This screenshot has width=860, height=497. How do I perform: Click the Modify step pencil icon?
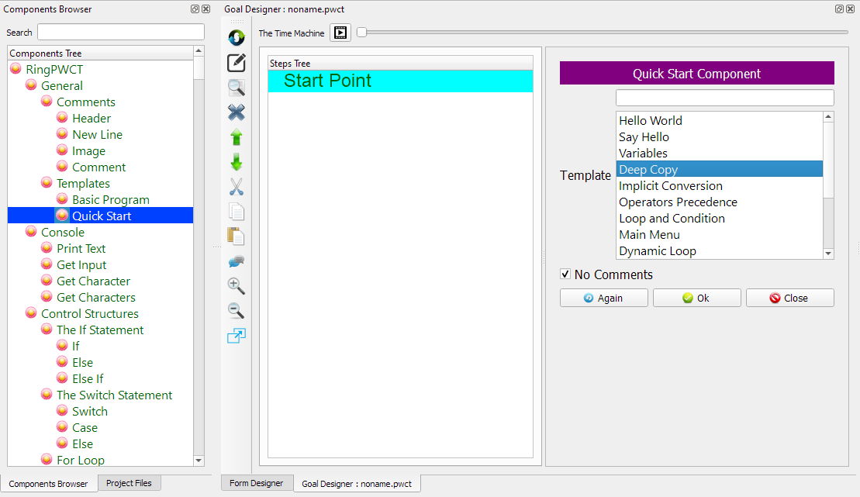coord(237,63)
